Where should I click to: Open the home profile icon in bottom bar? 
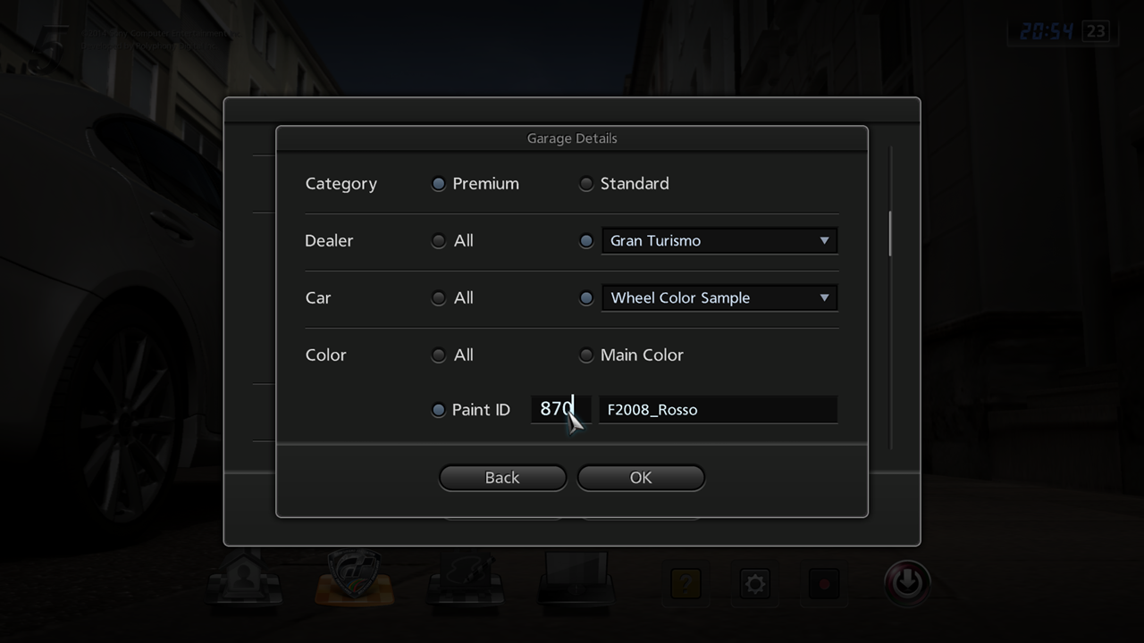(x=245, y=579)
